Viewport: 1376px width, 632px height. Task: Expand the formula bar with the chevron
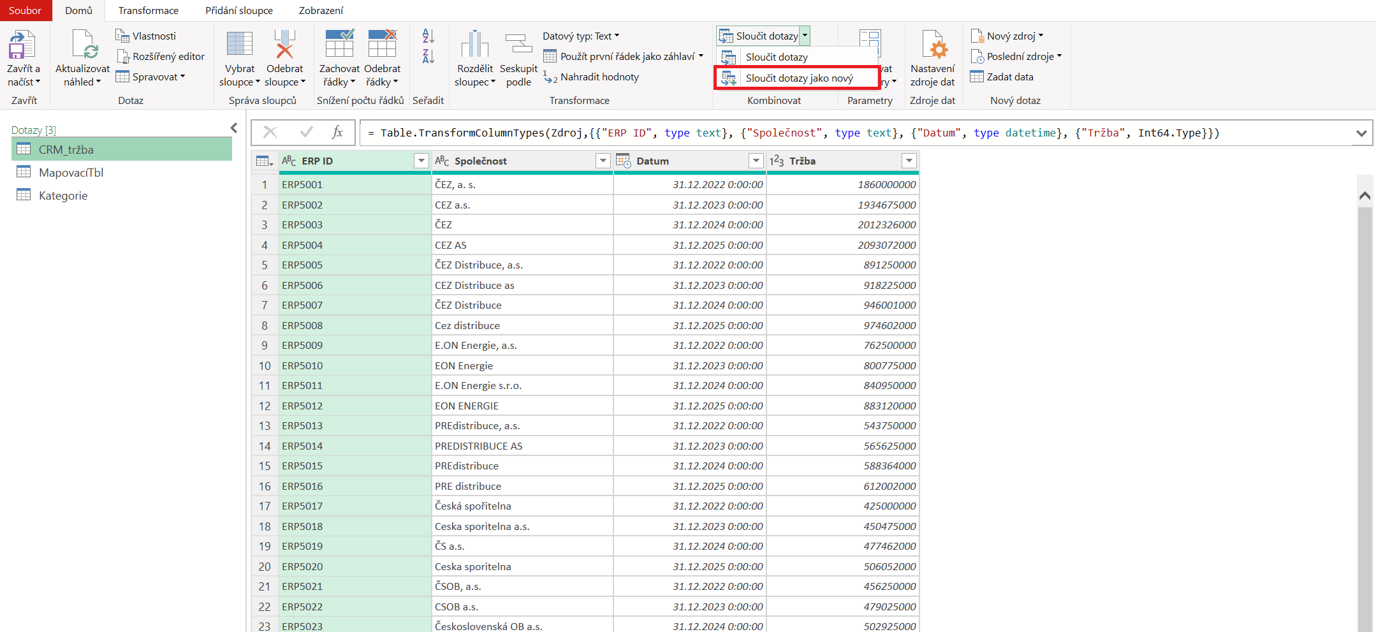pos(1361,133)
